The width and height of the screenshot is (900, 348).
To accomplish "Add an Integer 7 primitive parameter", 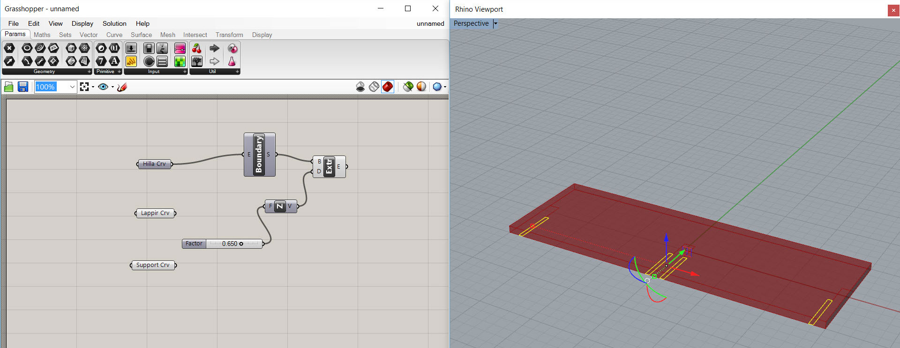I will 101,61.
